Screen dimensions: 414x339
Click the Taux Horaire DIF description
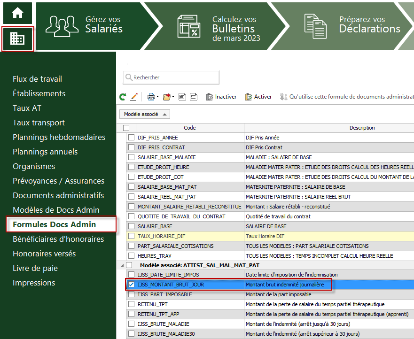coord(265,236)
